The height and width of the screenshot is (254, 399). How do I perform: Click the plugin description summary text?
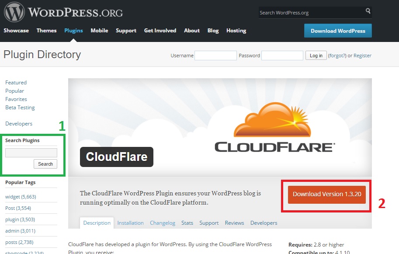pos(170,198)
